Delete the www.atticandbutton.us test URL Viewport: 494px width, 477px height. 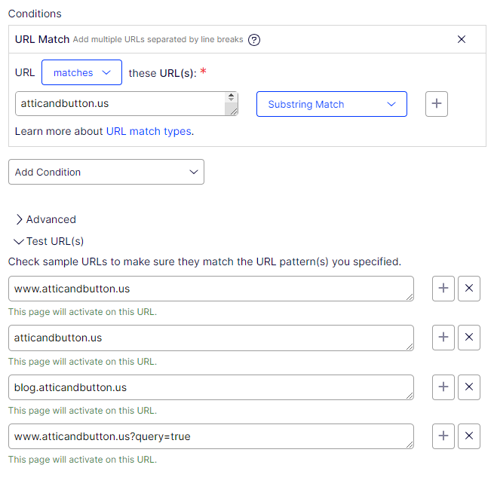[469, 289]
